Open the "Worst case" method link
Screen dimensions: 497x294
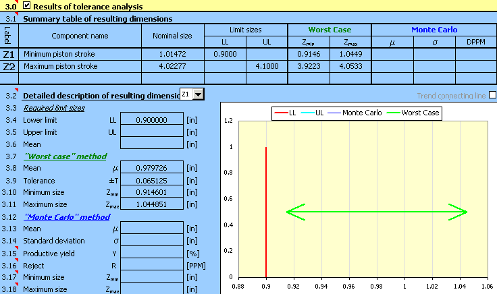tap(66, 156)
